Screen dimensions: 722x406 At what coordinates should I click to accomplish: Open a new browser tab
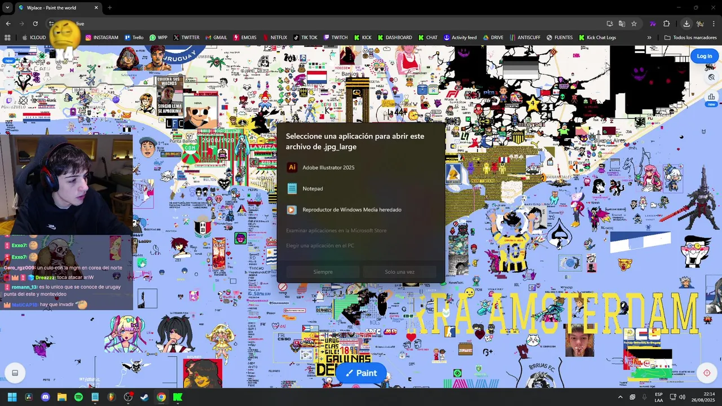pos(109,8)
